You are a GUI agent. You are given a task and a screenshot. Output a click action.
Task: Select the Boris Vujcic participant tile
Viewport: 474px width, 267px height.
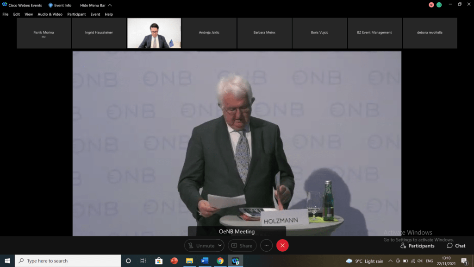(x=319, y=33)
